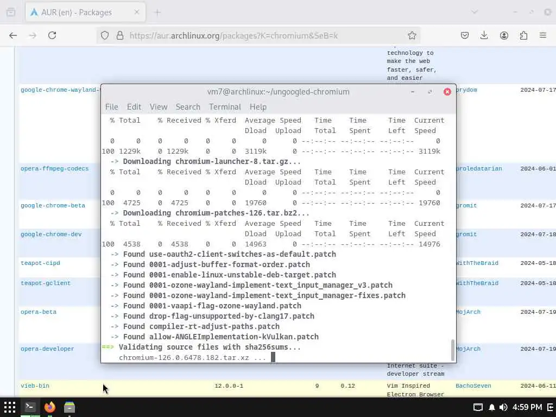
Task: Open the gromit maintainer link for google-chrome-beta
Action: (x=466, y=206)
